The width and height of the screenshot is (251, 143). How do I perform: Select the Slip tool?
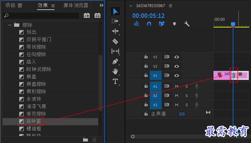[x=115, y=51]
